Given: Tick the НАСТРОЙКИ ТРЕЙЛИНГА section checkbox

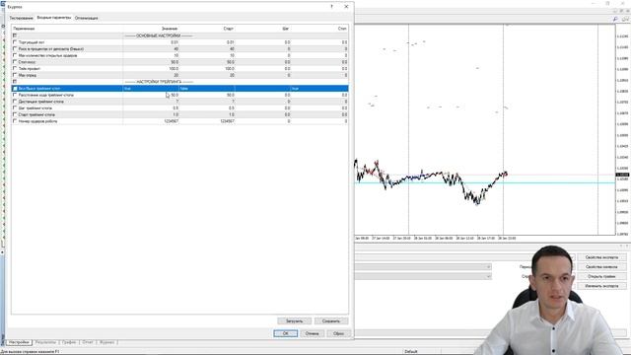Looking at the screenshot, I should coord(15,82).
